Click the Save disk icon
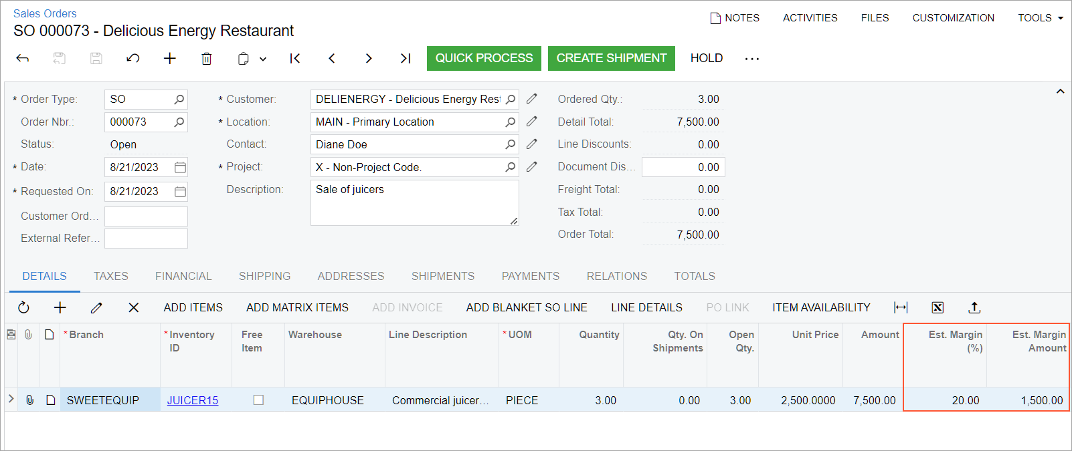This screenshot has height=451, width=1072. point(96,58)
